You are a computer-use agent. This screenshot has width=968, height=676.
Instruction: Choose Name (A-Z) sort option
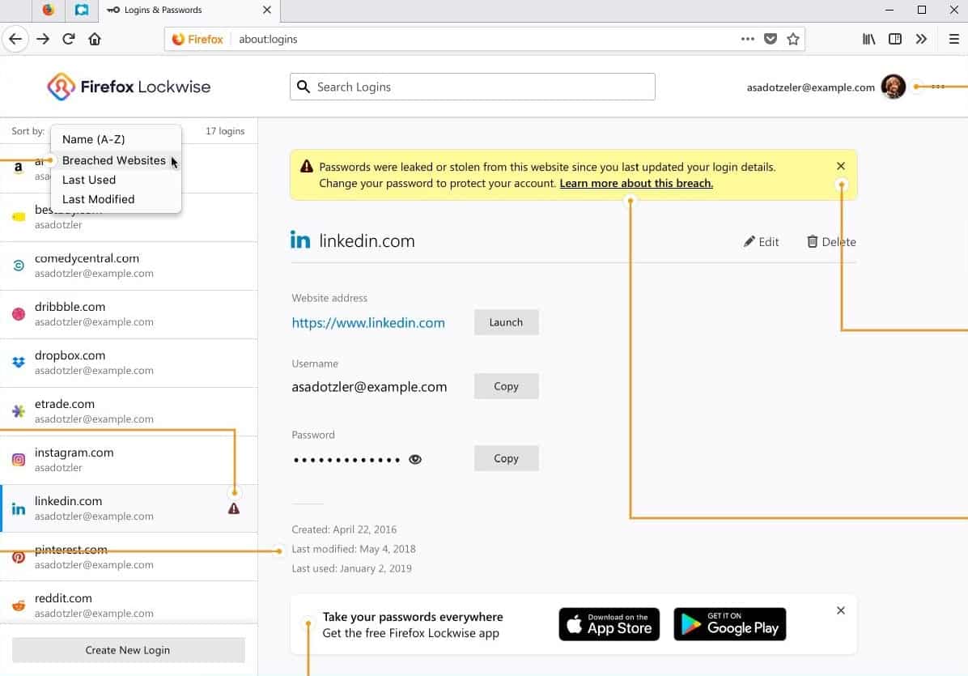[x=116, y=139]
